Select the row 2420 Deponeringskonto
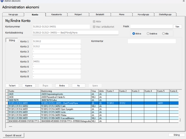 (92, 94)
